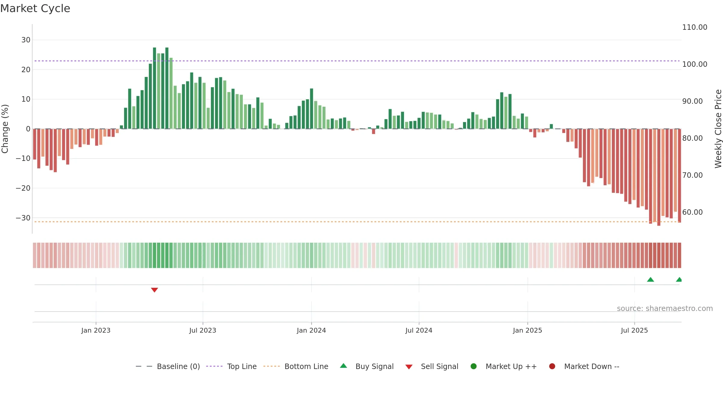Click the tall green bar at Jan 2024 peak
This screenshot has height=406, width=723.
[x=311, y=109]
